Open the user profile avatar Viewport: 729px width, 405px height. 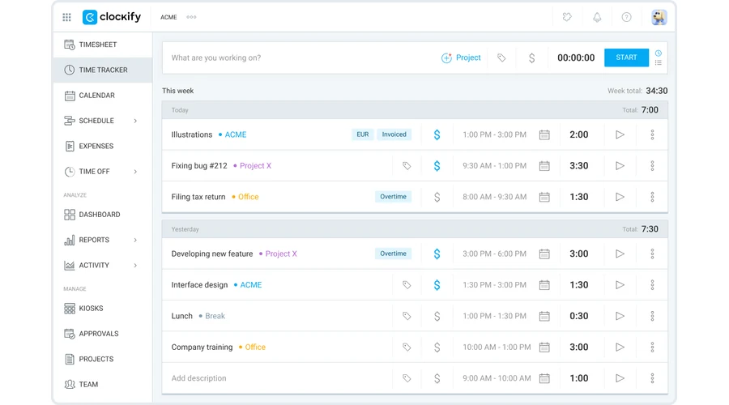click(659, 17)
